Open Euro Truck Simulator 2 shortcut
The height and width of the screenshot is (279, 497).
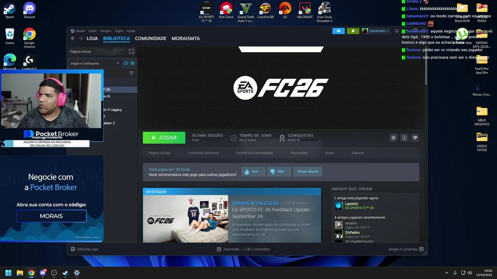[x=325, y=12]
